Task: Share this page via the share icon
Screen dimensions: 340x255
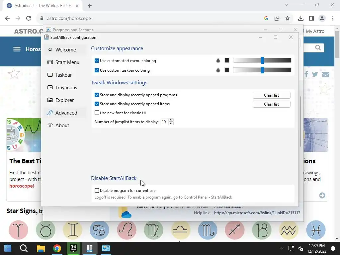Action: (x=277, y=19)
